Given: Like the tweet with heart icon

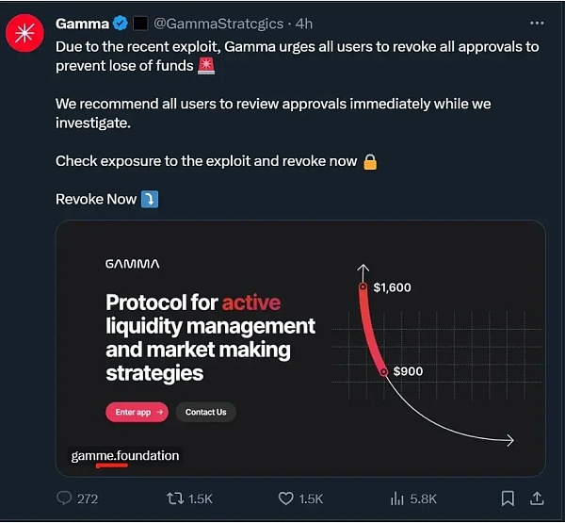Looking at the screenshot, I should [x=286, y=498].
